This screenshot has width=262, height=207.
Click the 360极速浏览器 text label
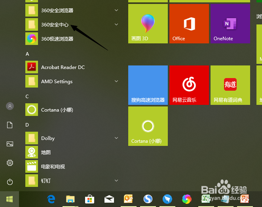pyautogui.click(x=57, y=39)
